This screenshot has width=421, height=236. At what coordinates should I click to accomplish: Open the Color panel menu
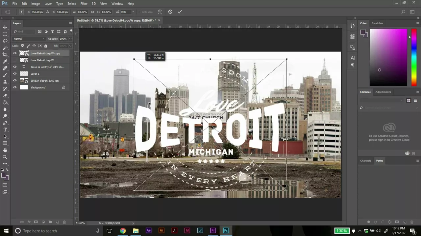coord(418,23)
